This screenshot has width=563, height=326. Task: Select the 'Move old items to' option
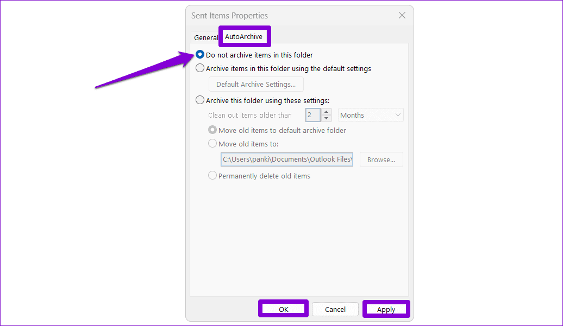click(x=212, y=143)
